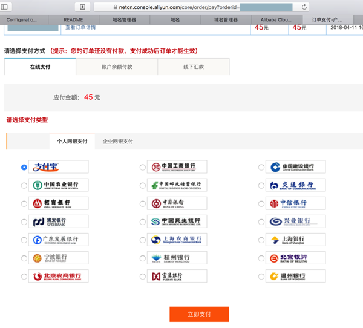Screen dimensions: 363x328
Task: Switch to the 在线支付 payment tab
Action: click(x=40, y=67)
